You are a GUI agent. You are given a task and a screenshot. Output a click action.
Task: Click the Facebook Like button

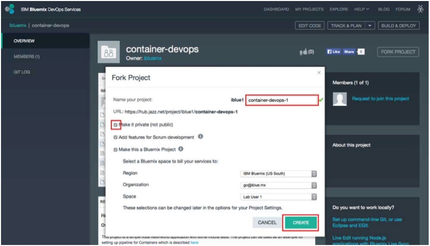tap(333, 52)
